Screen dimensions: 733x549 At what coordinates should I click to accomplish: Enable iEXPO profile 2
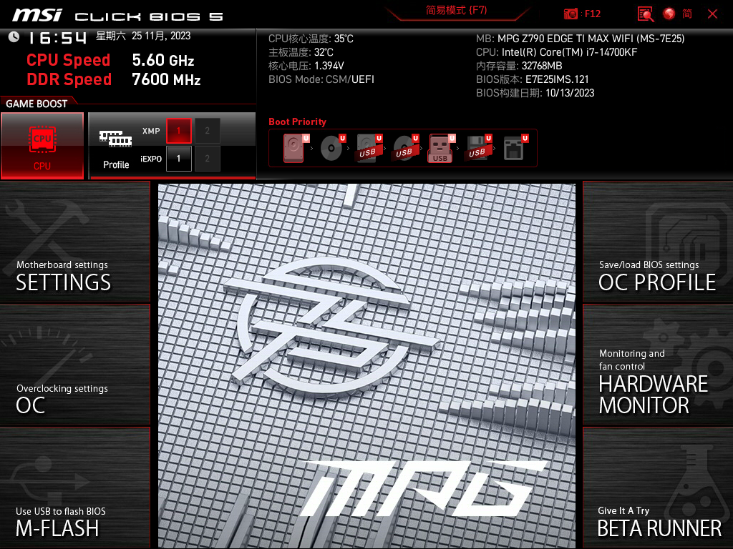pyautogui.click(x=207, y=159)
